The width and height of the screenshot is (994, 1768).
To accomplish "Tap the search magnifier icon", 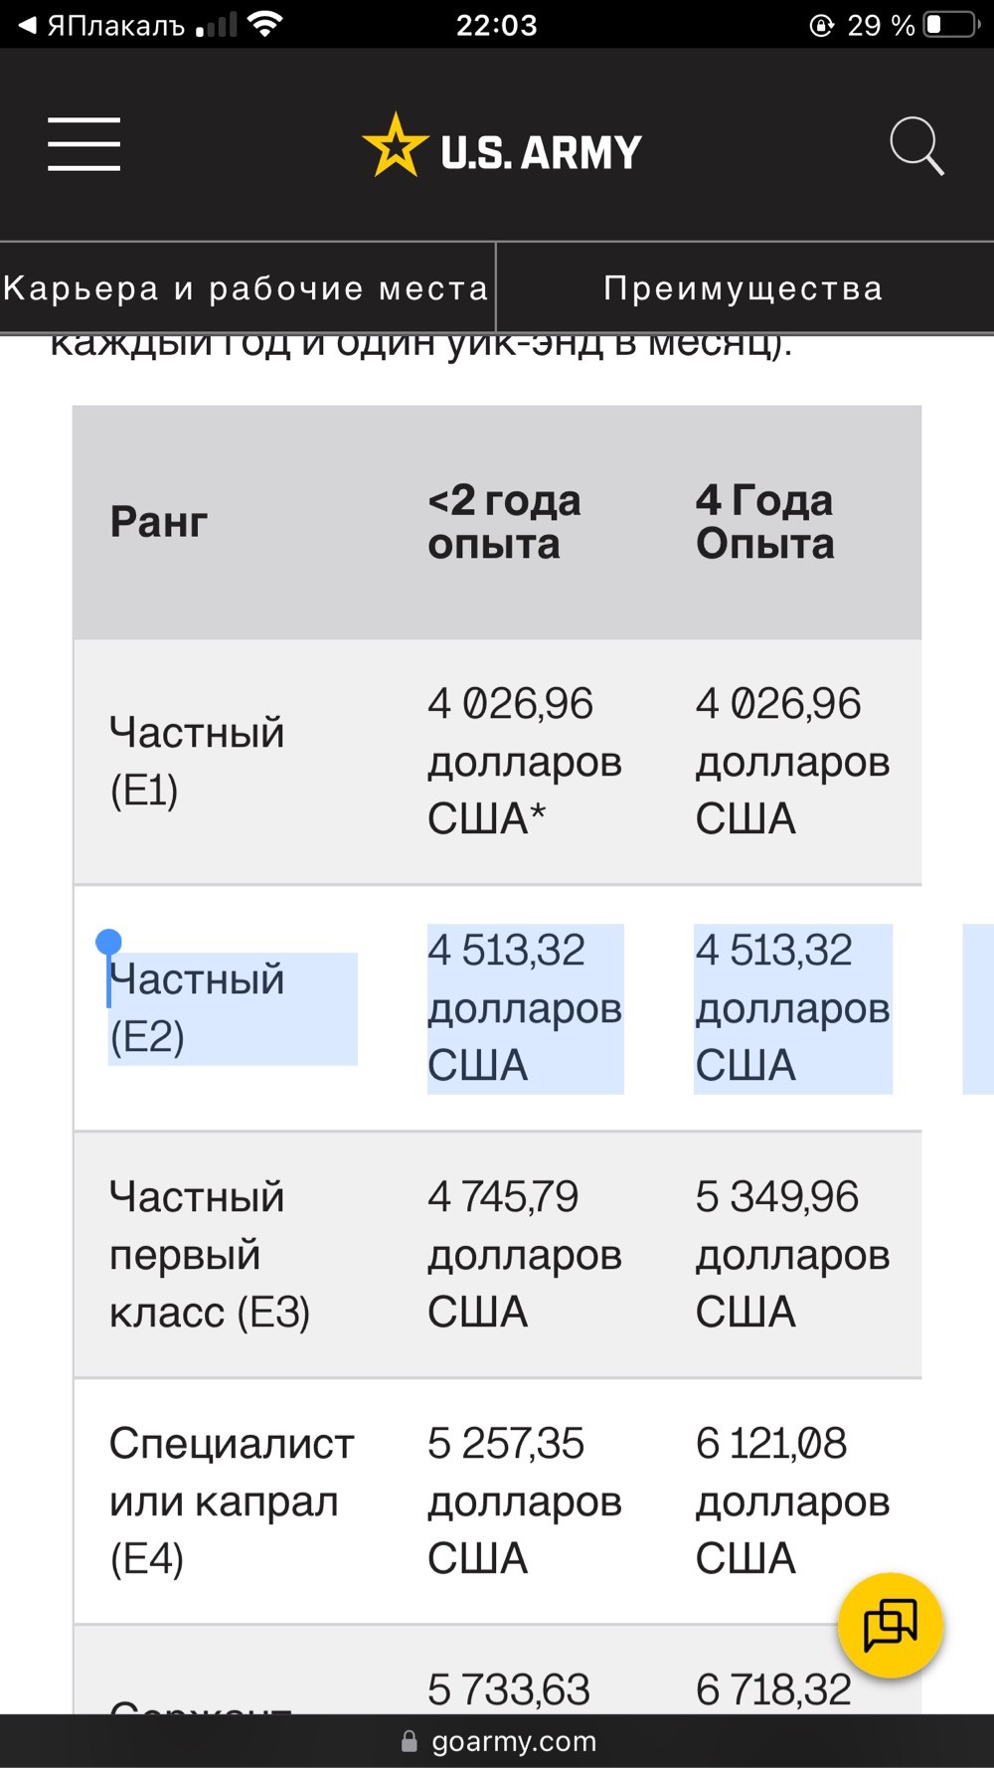I will pos(916,146).
